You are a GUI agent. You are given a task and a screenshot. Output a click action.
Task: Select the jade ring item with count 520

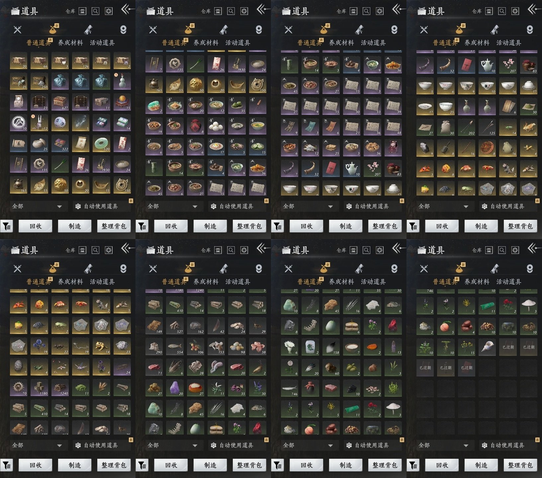101,143
